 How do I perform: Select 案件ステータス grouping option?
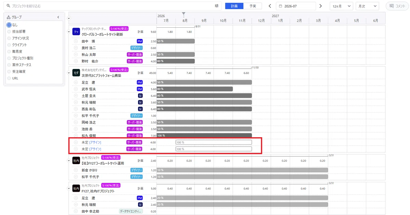pyautogui.click(x=9, y=65)
